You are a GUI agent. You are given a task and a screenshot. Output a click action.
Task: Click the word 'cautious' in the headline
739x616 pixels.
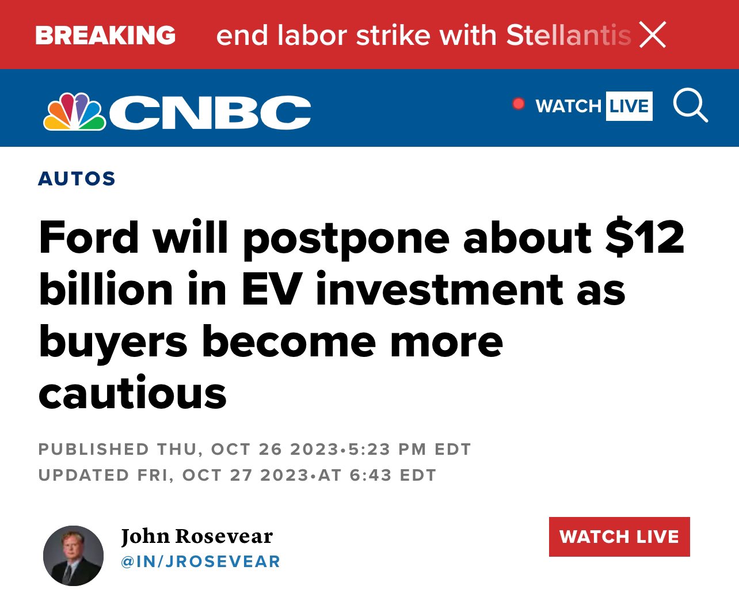pos(133,394)
